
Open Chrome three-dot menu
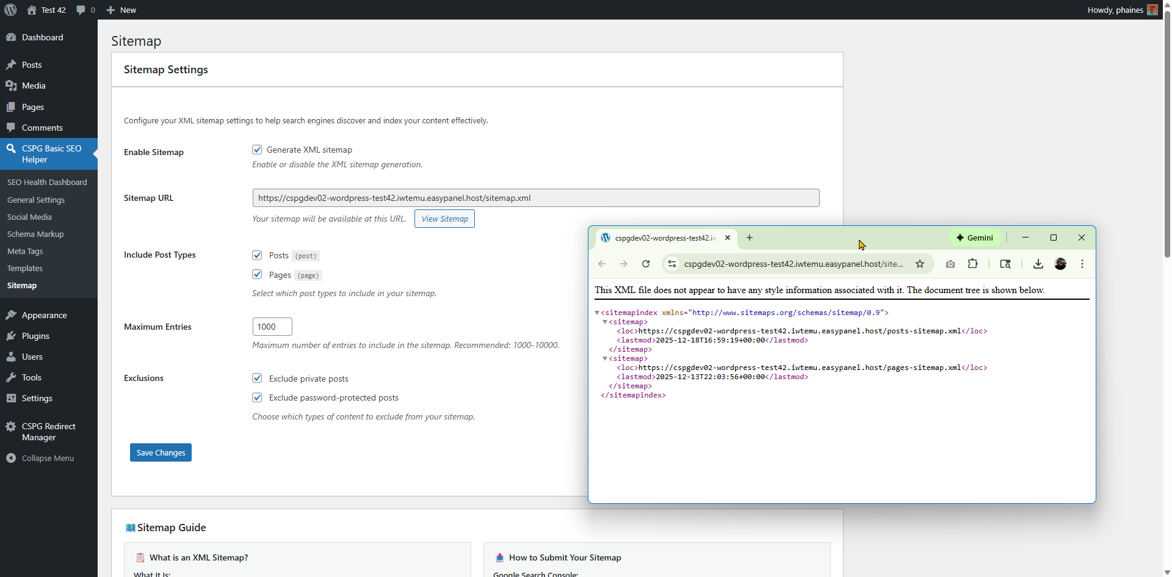pos(1082,264)
